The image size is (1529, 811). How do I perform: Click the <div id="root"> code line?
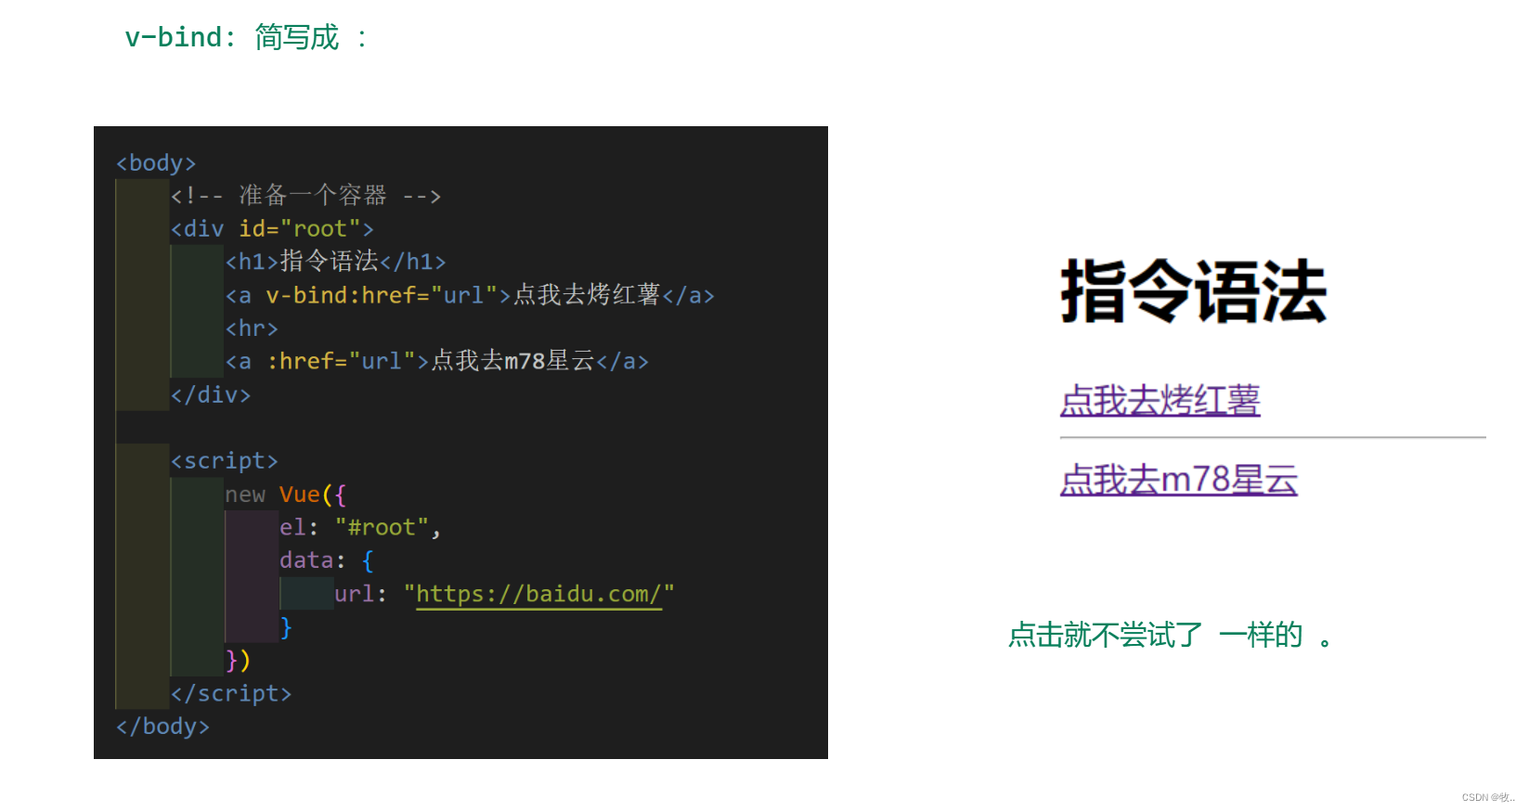[272, 229]
